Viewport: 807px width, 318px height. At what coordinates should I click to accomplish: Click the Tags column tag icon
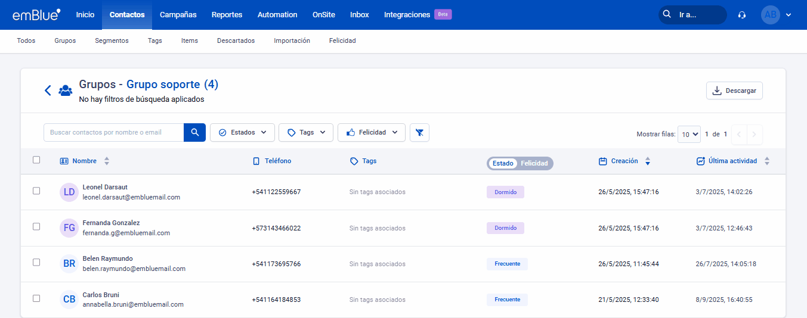pyautogui.click(x=354, y=161)
